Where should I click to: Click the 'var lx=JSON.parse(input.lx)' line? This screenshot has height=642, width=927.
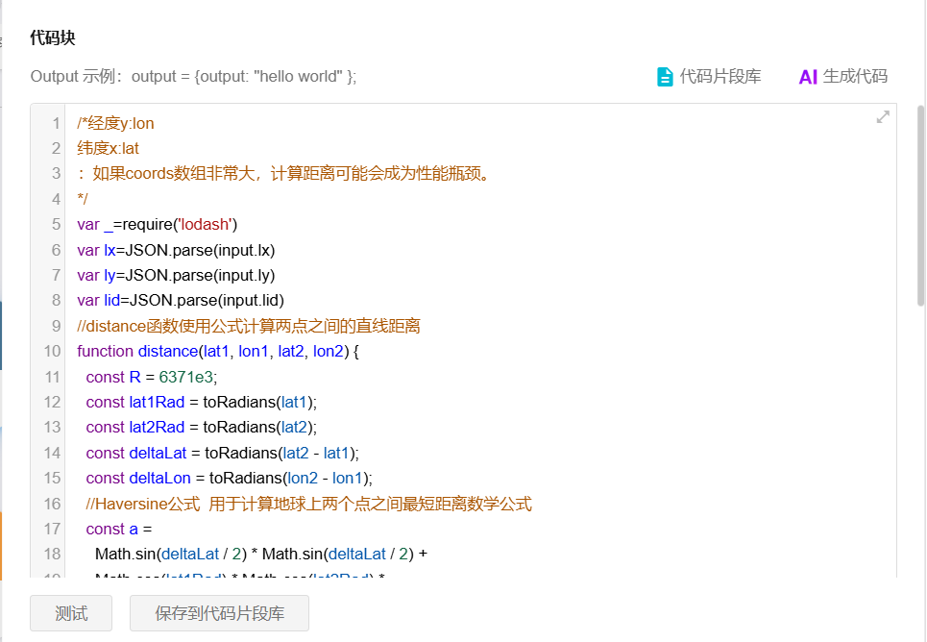click(176, 250)
